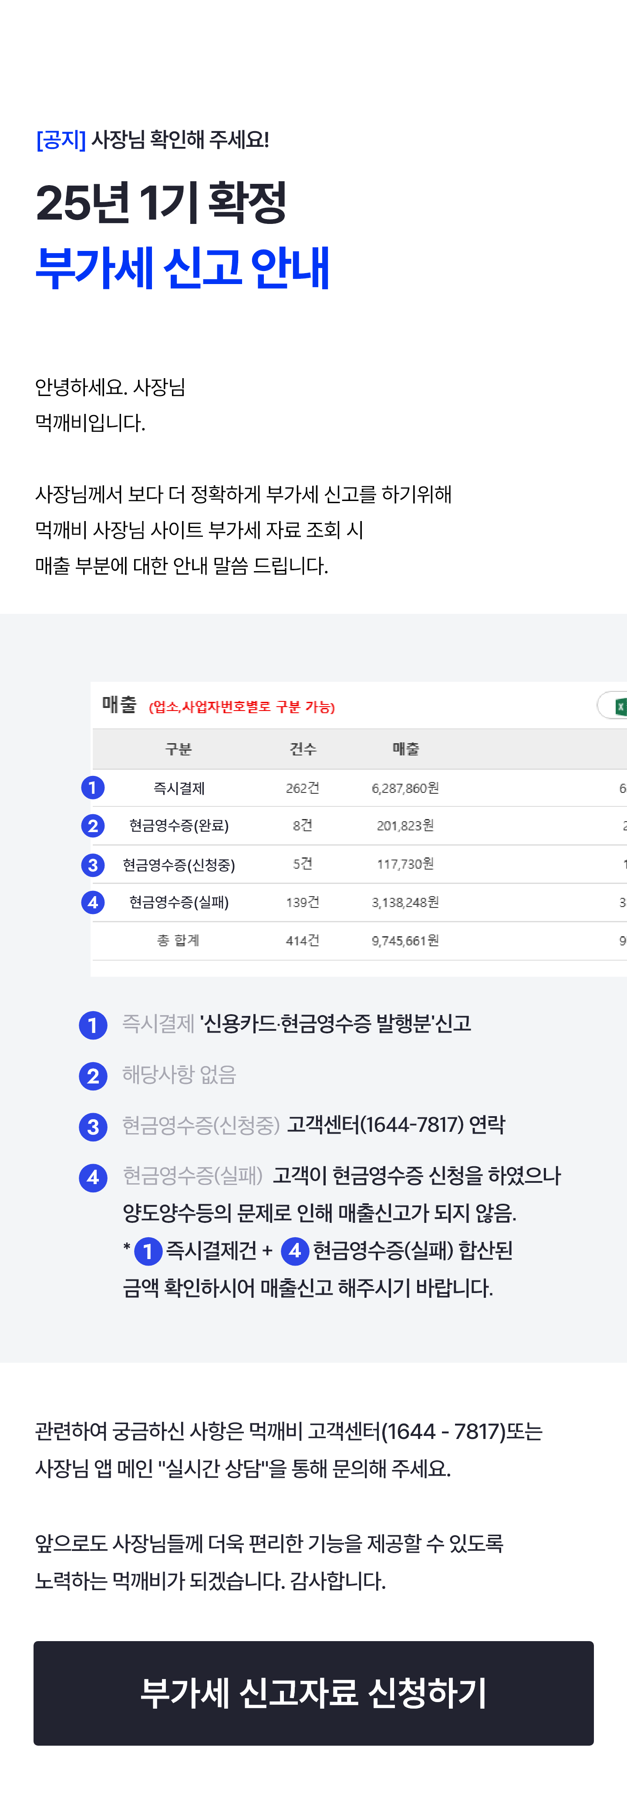This screenshot has height=1801, width=627.
Task: Click the text 사장님 확인해 주세요!
Action: click(180, 140)
